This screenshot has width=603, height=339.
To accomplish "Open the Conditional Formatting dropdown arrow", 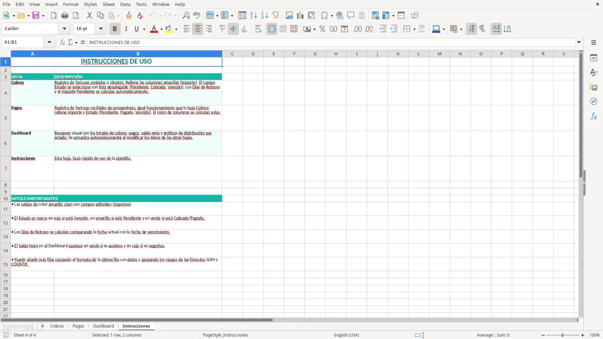I will click(x=461, y=29).
